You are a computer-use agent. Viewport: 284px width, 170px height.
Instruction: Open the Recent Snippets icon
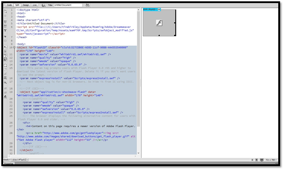point(5,78)
